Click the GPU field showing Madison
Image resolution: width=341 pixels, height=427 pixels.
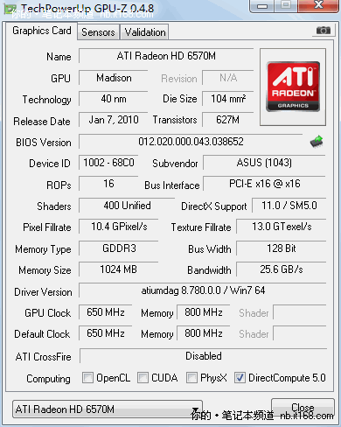(x=114, y=78)
